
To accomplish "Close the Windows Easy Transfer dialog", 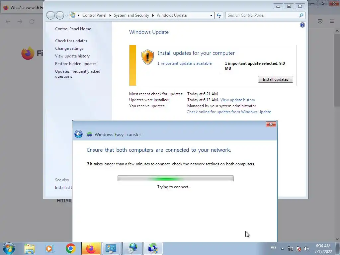I will 271,124.
